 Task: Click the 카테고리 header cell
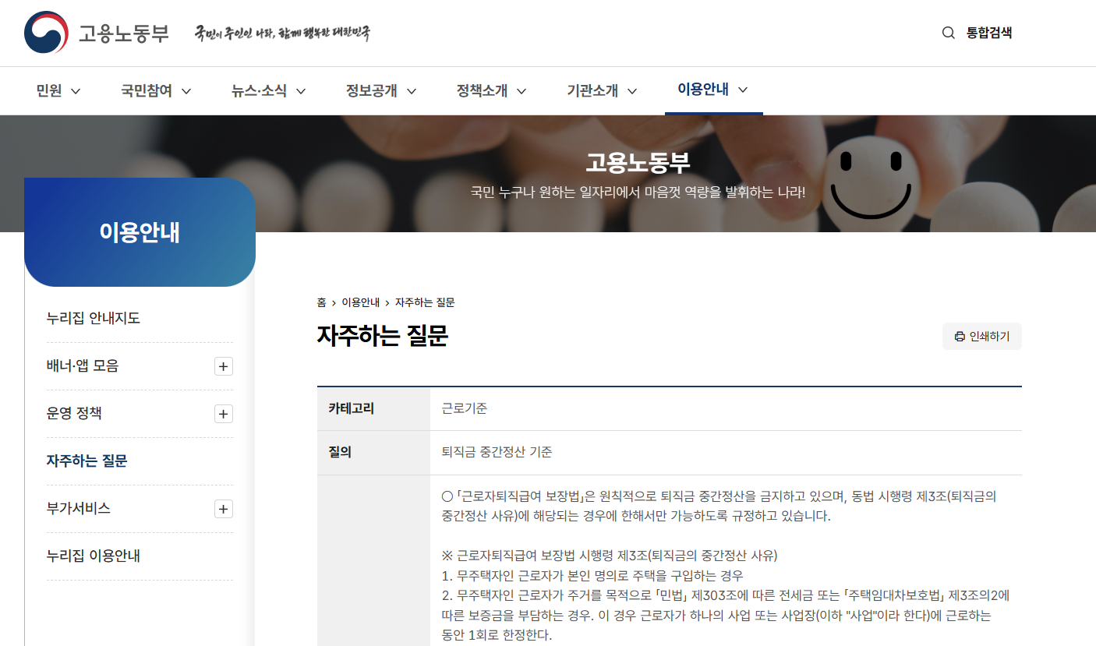pyautogui.click(x=373, y=408)
